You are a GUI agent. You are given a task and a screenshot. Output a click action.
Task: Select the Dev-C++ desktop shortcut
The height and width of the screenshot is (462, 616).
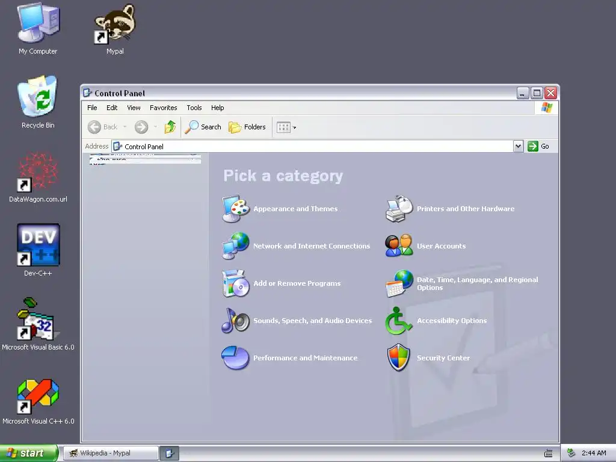pos(38,250)
